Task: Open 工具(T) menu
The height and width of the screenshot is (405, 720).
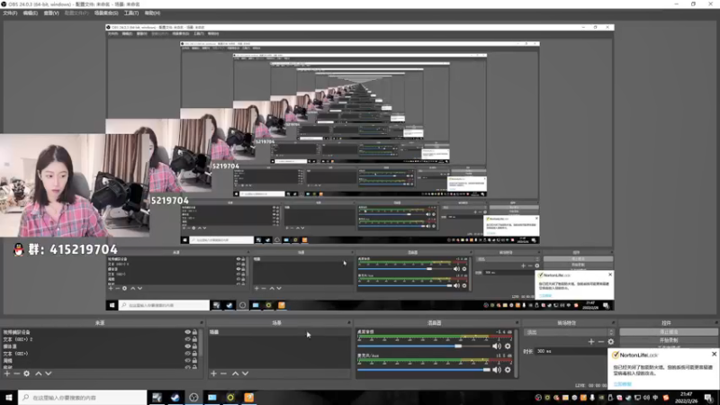Action: tap(131, 13)
